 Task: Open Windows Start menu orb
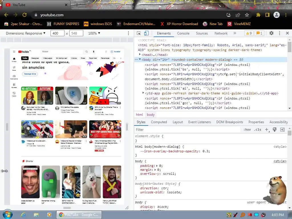click(7, 214)
